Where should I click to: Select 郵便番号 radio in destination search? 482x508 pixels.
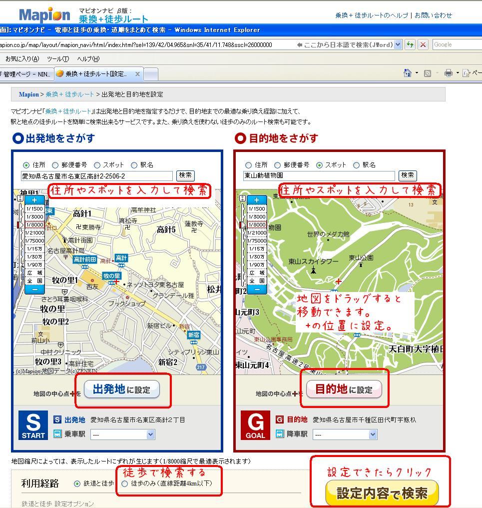(277, 165)
